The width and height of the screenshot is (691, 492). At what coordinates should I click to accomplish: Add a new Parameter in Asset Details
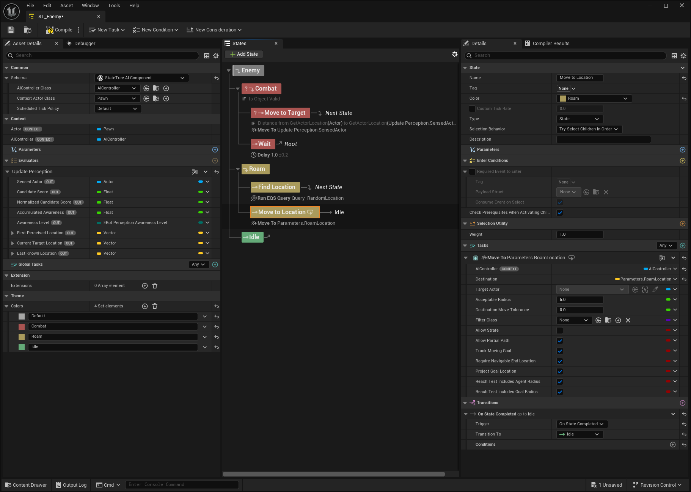tap(215, 150)
